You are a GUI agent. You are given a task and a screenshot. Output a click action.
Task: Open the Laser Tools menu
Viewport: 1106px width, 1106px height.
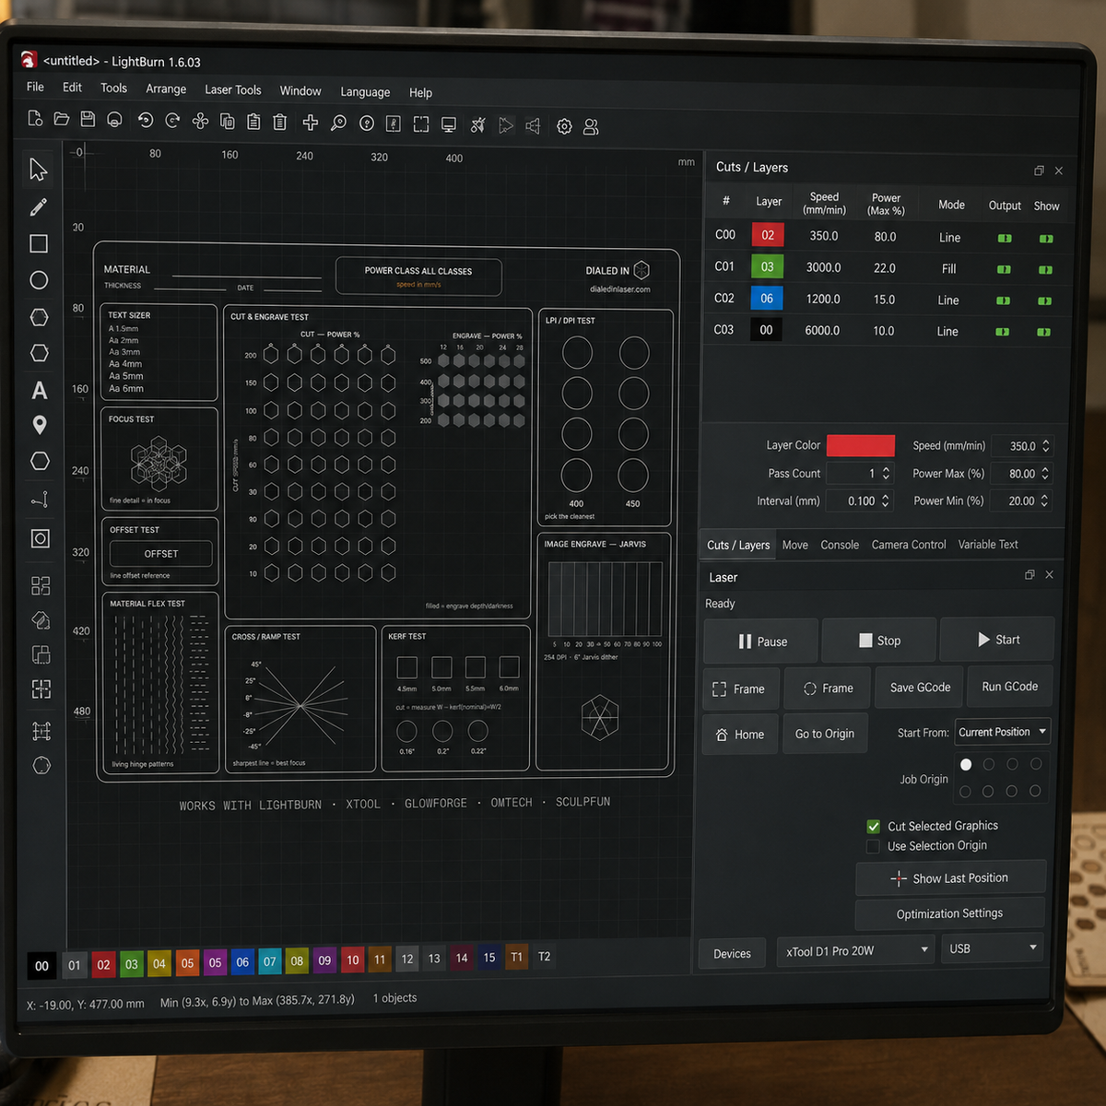[233, 89]
